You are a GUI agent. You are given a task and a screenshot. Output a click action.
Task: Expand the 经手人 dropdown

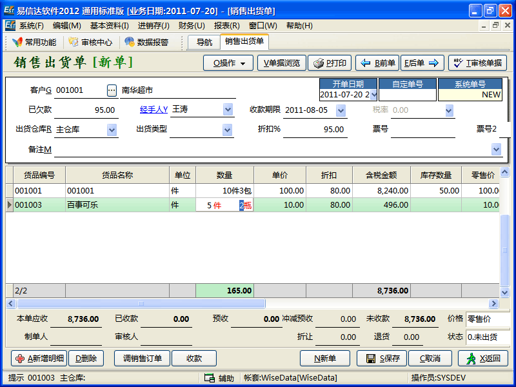coord(228,110)
